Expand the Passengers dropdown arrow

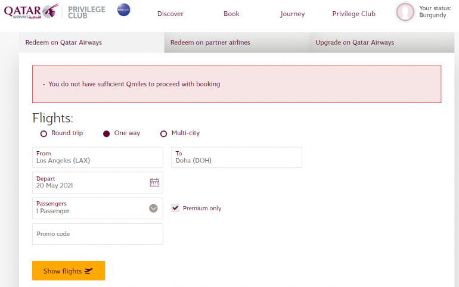click(153, 208)
